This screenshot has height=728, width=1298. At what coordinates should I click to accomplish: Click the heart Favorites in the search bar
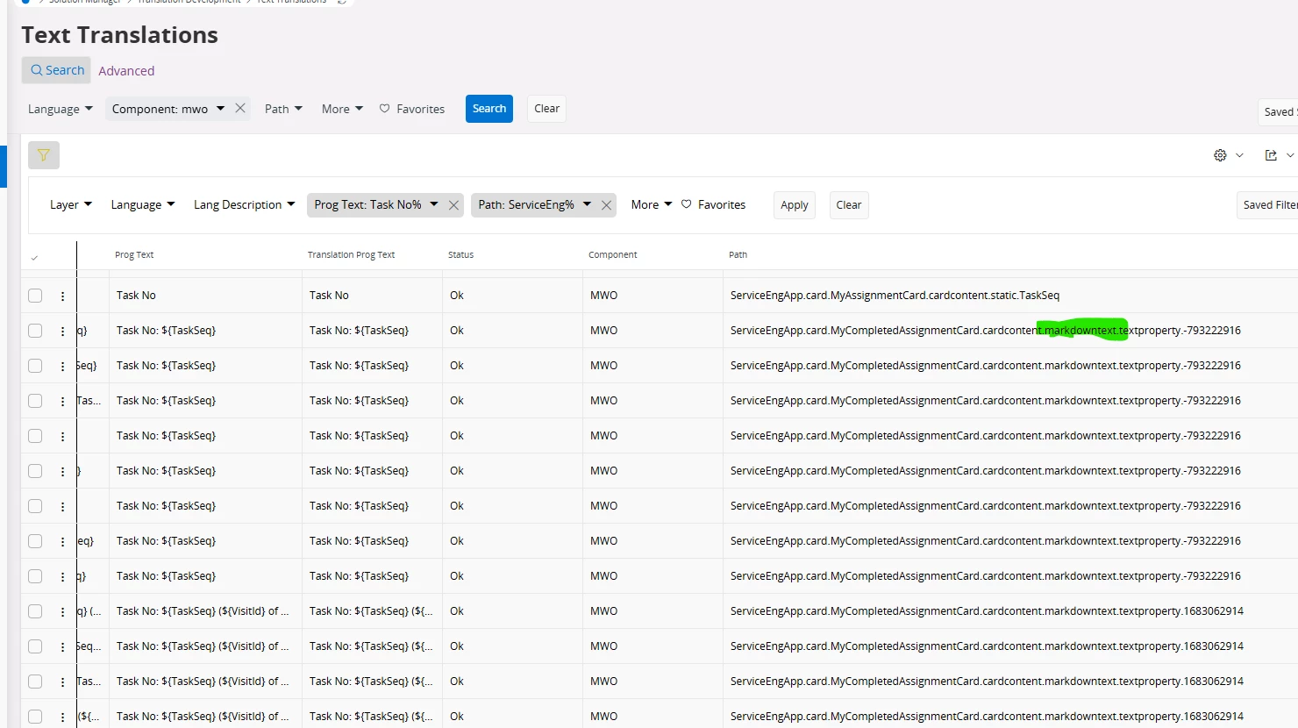pyautogui.click(x=412, y=109)
